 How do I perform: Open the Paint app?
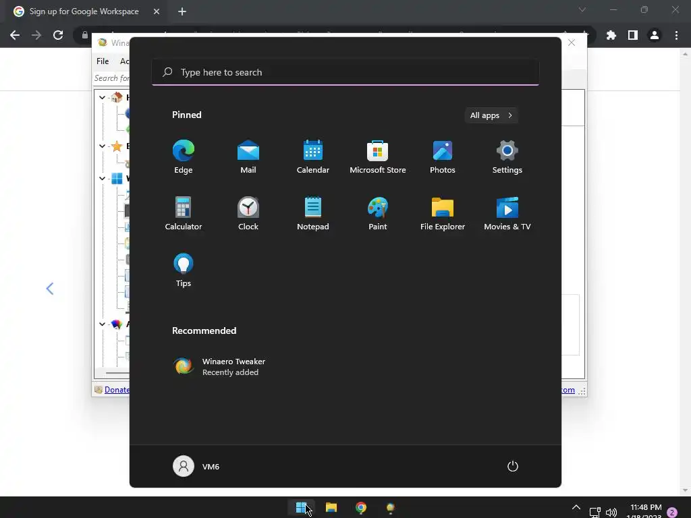click(378, 213)
